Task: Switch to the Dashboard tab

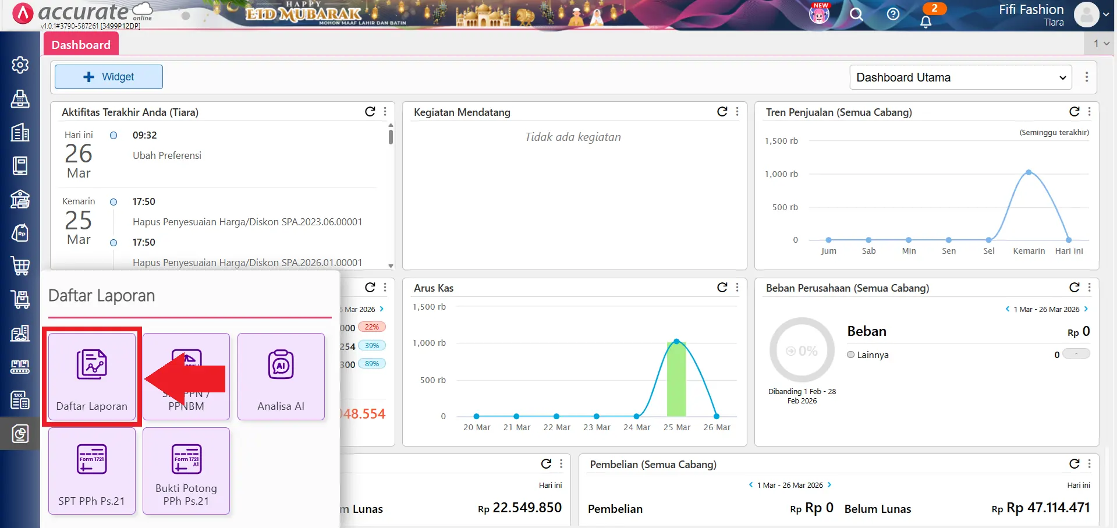Action: point(81,45)
